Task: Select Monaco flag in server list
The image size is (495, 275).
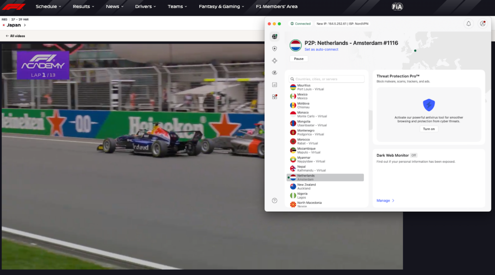Action: click(x=293, y=114)
